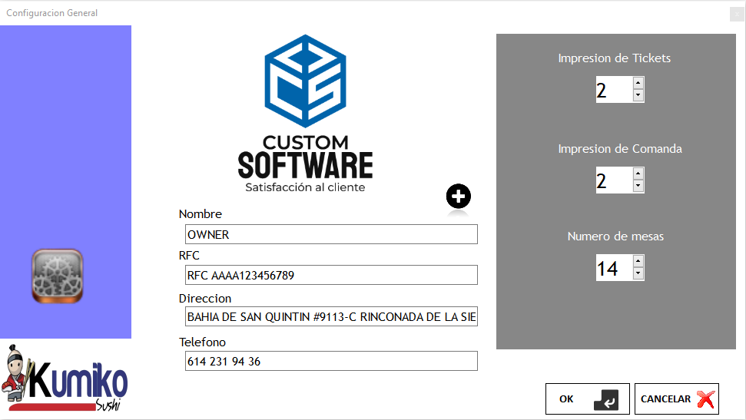The height and width of the screenshot is (420, 746).
Task: Decrease Numero de mesas value
Action: pyautogui.click(x=638, y=273)
